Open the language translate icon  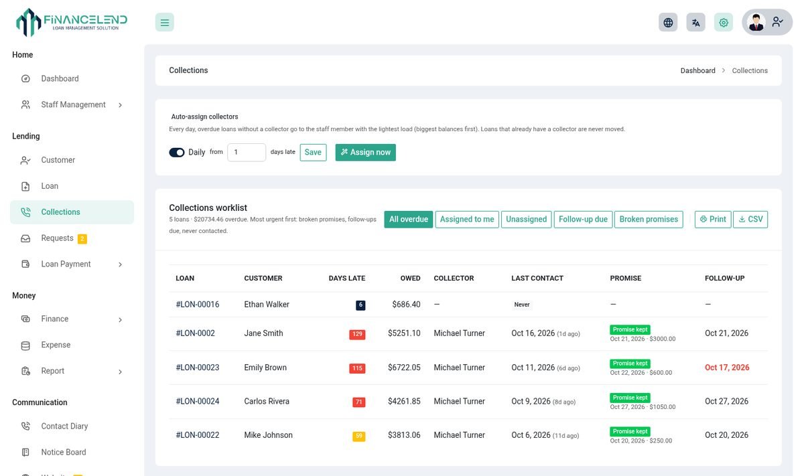click(696, 22)
